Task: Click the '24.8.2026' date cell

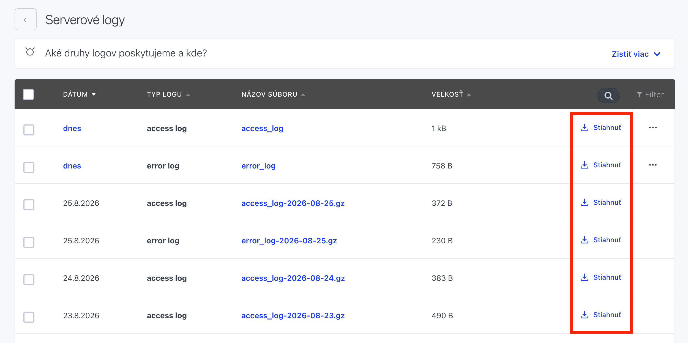Action: (81, 278)
